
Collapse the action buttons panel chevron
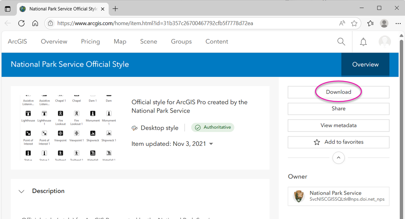coord(338,158)
